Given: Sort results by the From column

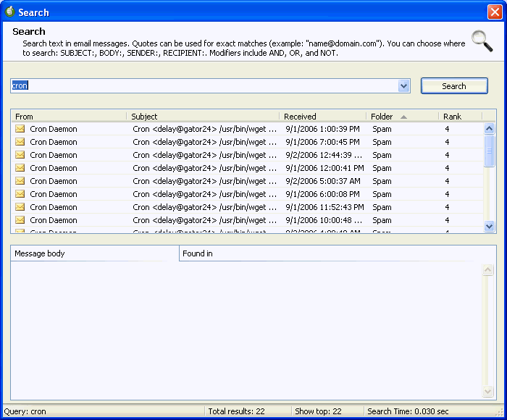Looking at the screenshot, I should [x=69, y=117].
